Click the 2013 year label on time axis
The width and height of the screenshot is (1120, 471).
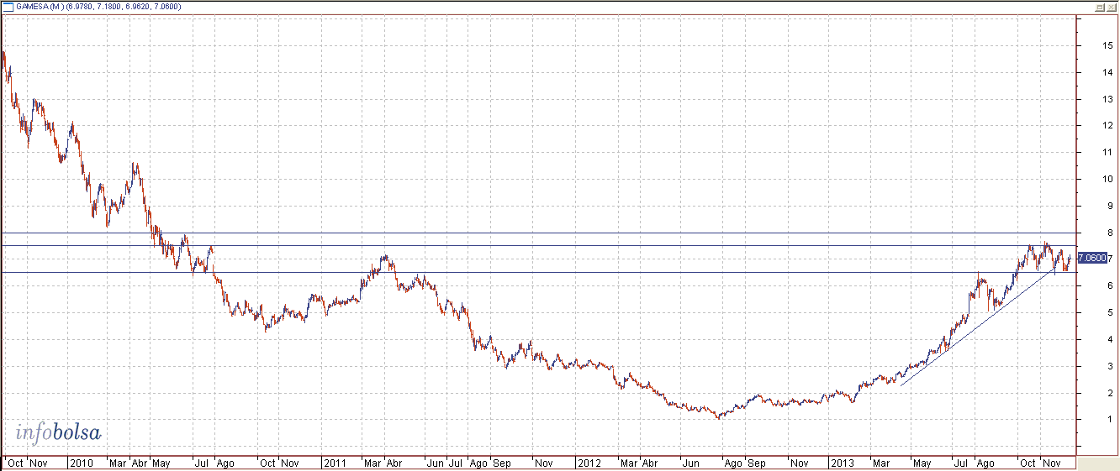pos(841,463)
